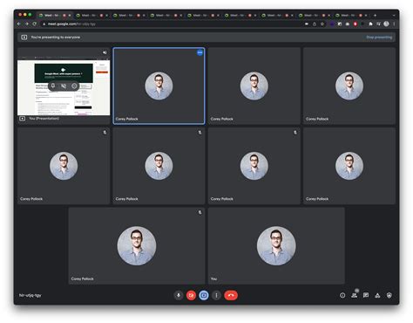
Task: Click the camera permission icon in the address bar
Action: coord(307,24)
